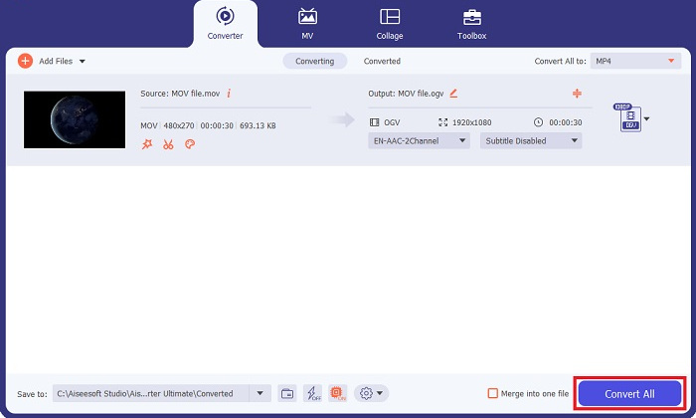Enable Merge into one file checkbox

[493, 393]
